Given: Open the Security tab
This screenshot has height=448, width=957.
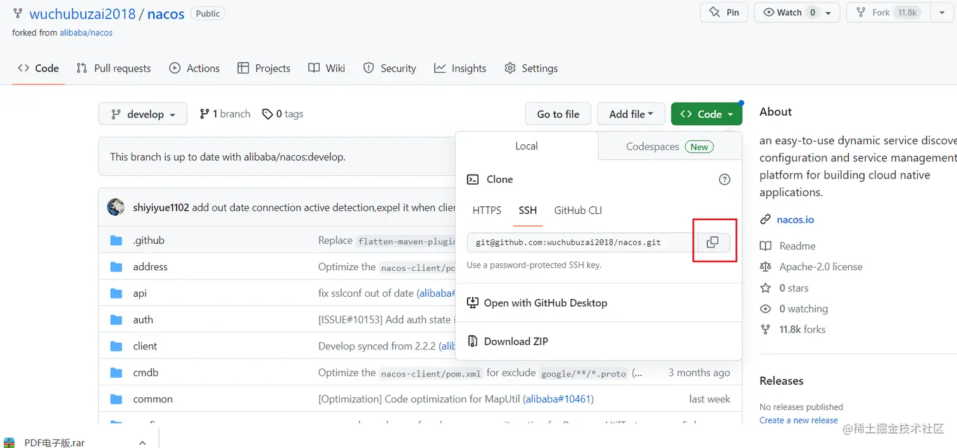Looking at the screenshot, I should coord(390,68).
